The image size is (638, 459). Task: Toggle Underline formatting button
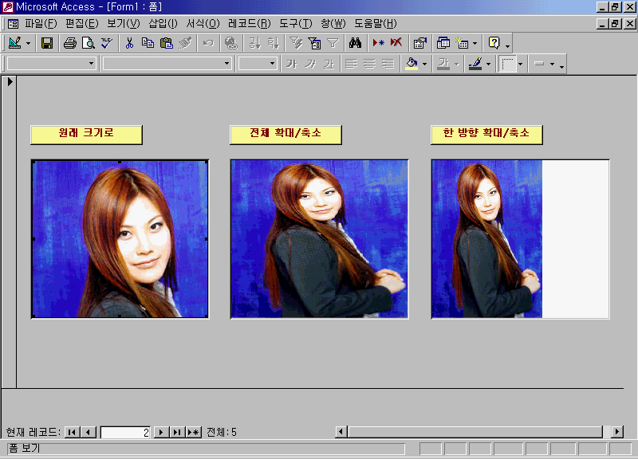329,64
